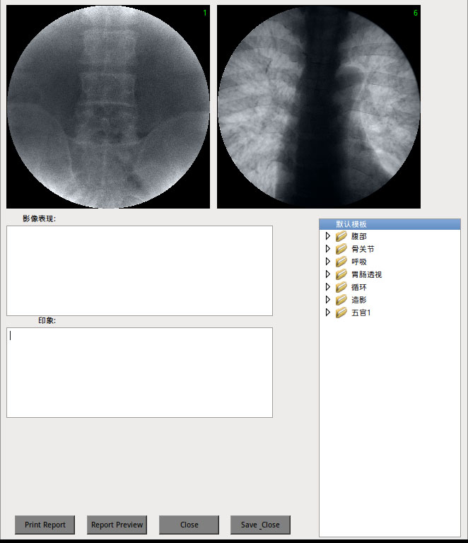Click the 五官1 folder icon

tap(341, 313)
